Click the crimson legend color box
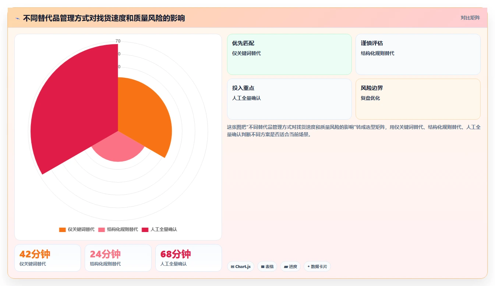Screen dimensions: 495x286 click(145, 229)
